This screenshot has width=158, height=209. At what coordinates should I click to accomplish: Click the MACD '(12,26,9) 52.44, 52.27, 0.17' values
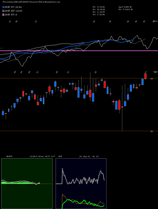42,156
